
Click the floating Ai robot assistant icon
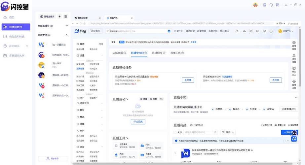[x=294, y=137]
